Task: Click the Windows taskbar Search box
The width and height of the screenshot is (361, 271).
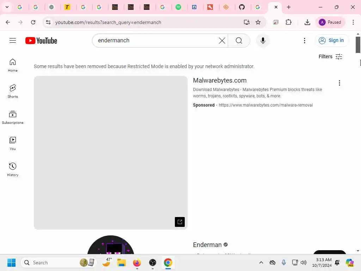Action: [x=59, y=263]
